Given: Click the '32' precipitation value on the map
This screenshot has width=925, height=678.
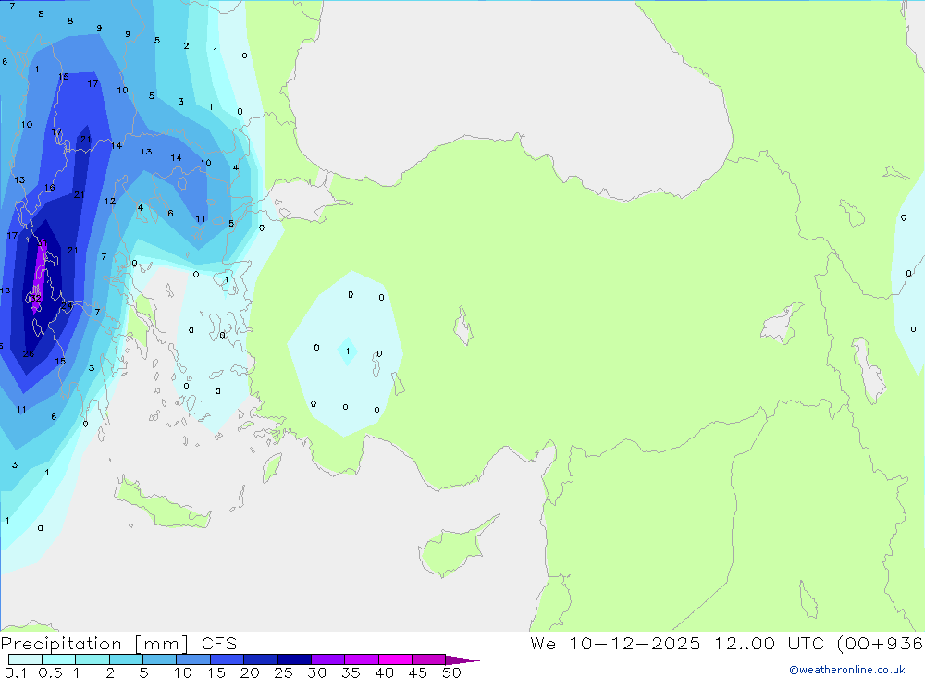Looking at the screenshot, I should click(36, 298).
